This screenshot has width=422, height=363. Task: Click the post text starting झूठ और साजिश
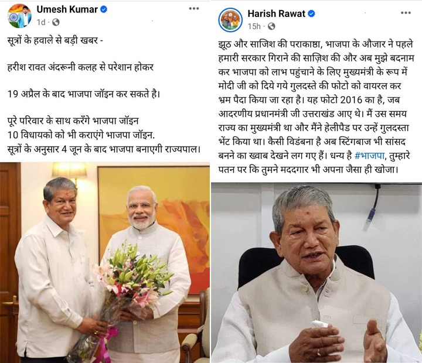tap(316, 107)
